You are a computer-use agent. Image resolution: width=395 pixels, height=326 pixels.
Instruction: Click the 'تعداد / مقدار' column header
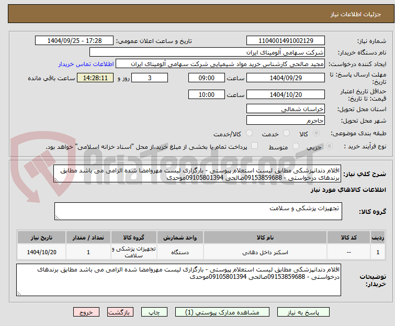(88, 237)
